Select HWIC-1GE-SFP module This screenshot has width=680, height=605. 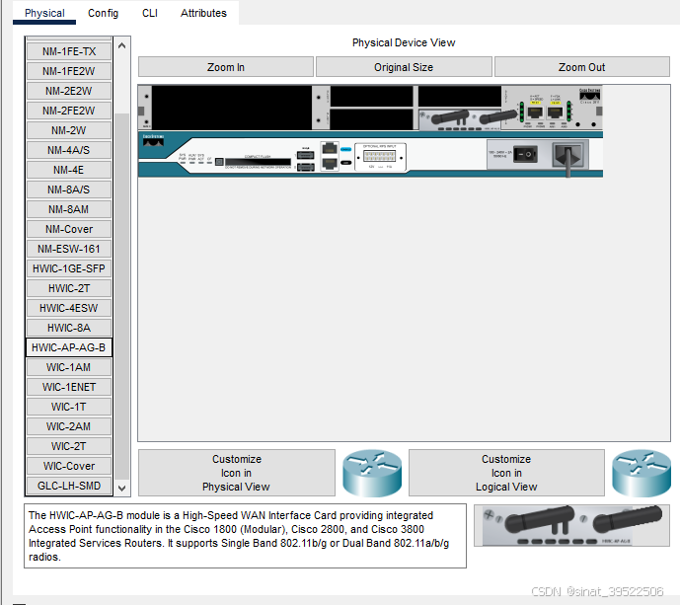click(69, 268)
